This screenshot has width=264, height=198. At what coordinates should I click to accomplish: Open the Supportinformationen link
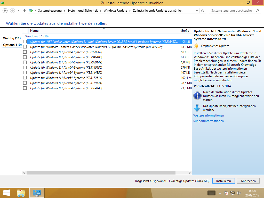click(209, 121)
